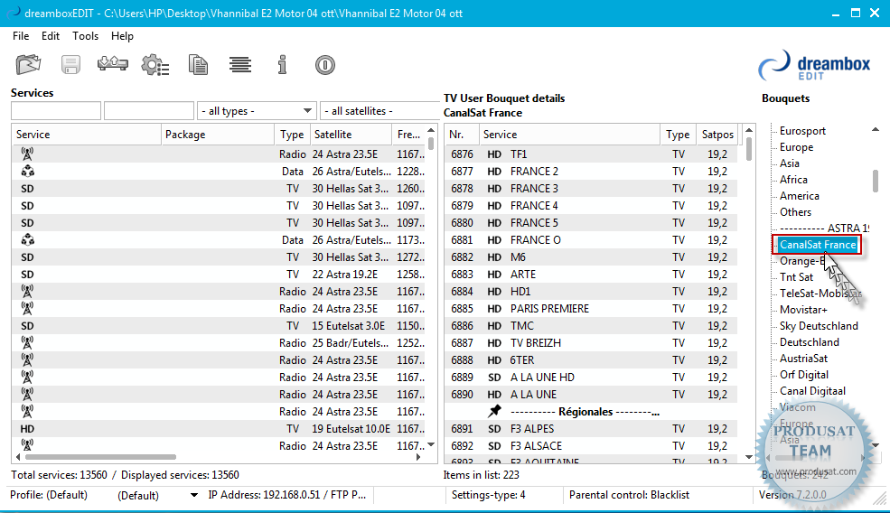Open the File menu

coord(21,36)
